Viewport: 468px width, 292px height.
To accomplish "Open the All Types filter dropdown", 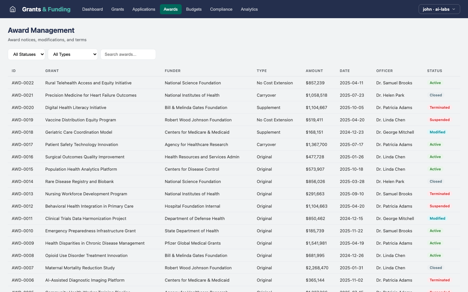I will point(72,54).
